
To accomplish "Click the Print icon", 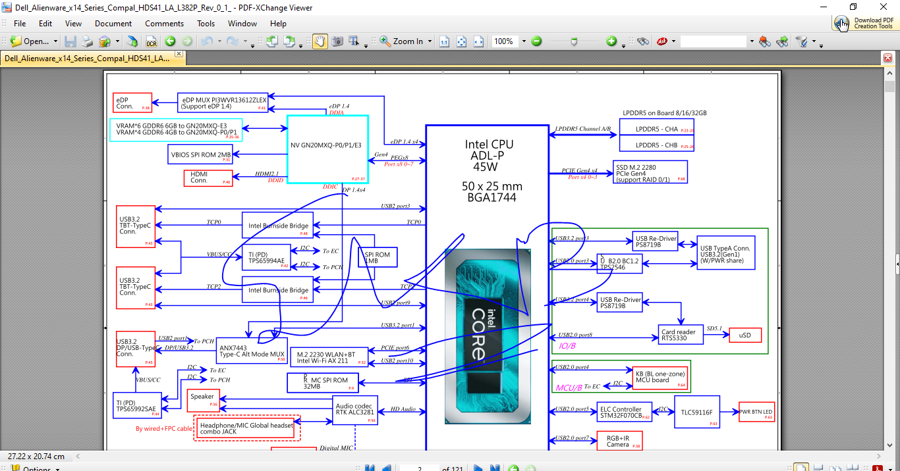I will pyautogui.click(x=87, y=41).
